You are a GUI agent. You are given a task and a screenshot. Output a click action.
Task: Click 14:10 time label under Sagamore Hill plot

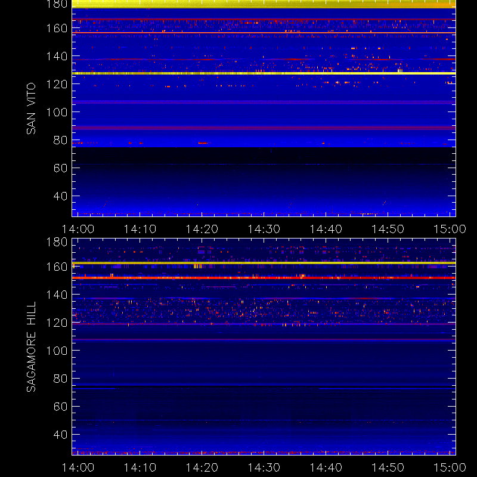[140, 467]
